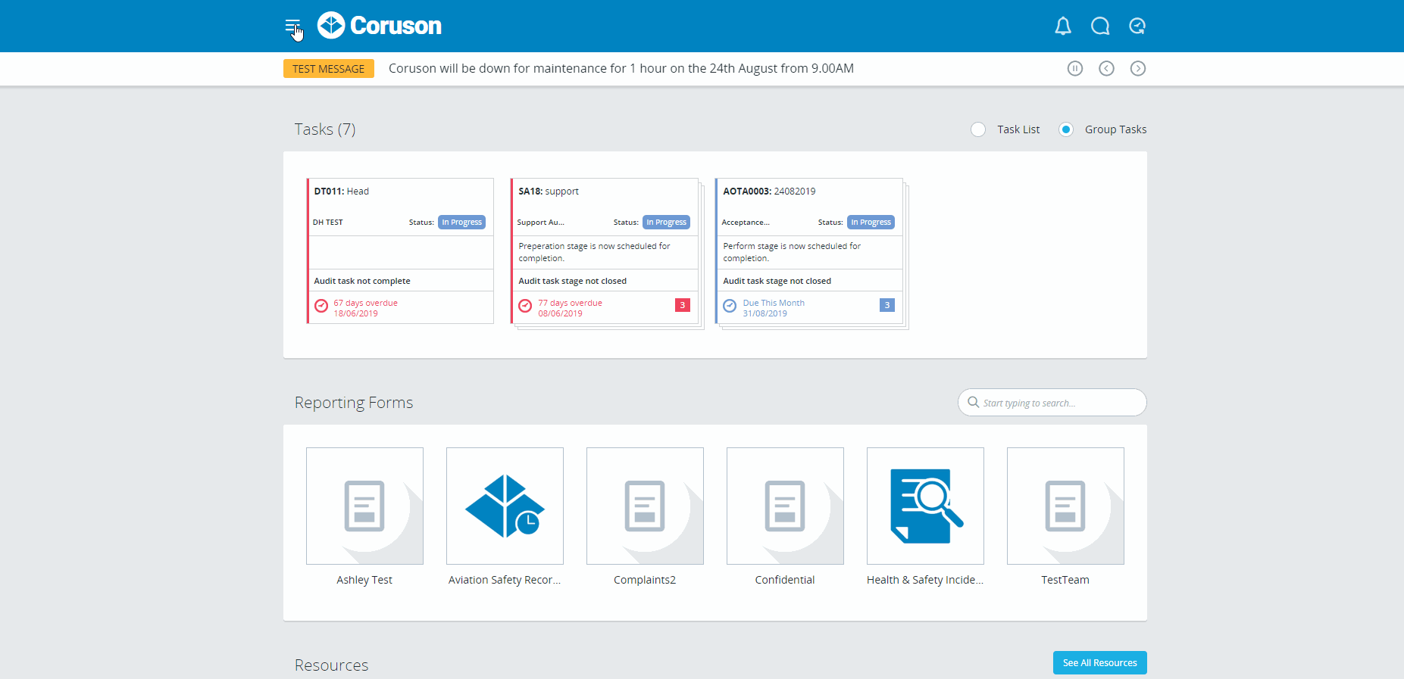Click the 'Aviation Safety Recor...' label

pyautogui.click(x=505, y=580)
